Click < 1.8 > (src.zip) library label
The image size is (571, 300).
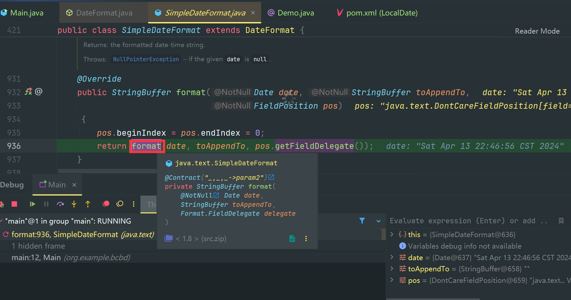coord(201,238)
